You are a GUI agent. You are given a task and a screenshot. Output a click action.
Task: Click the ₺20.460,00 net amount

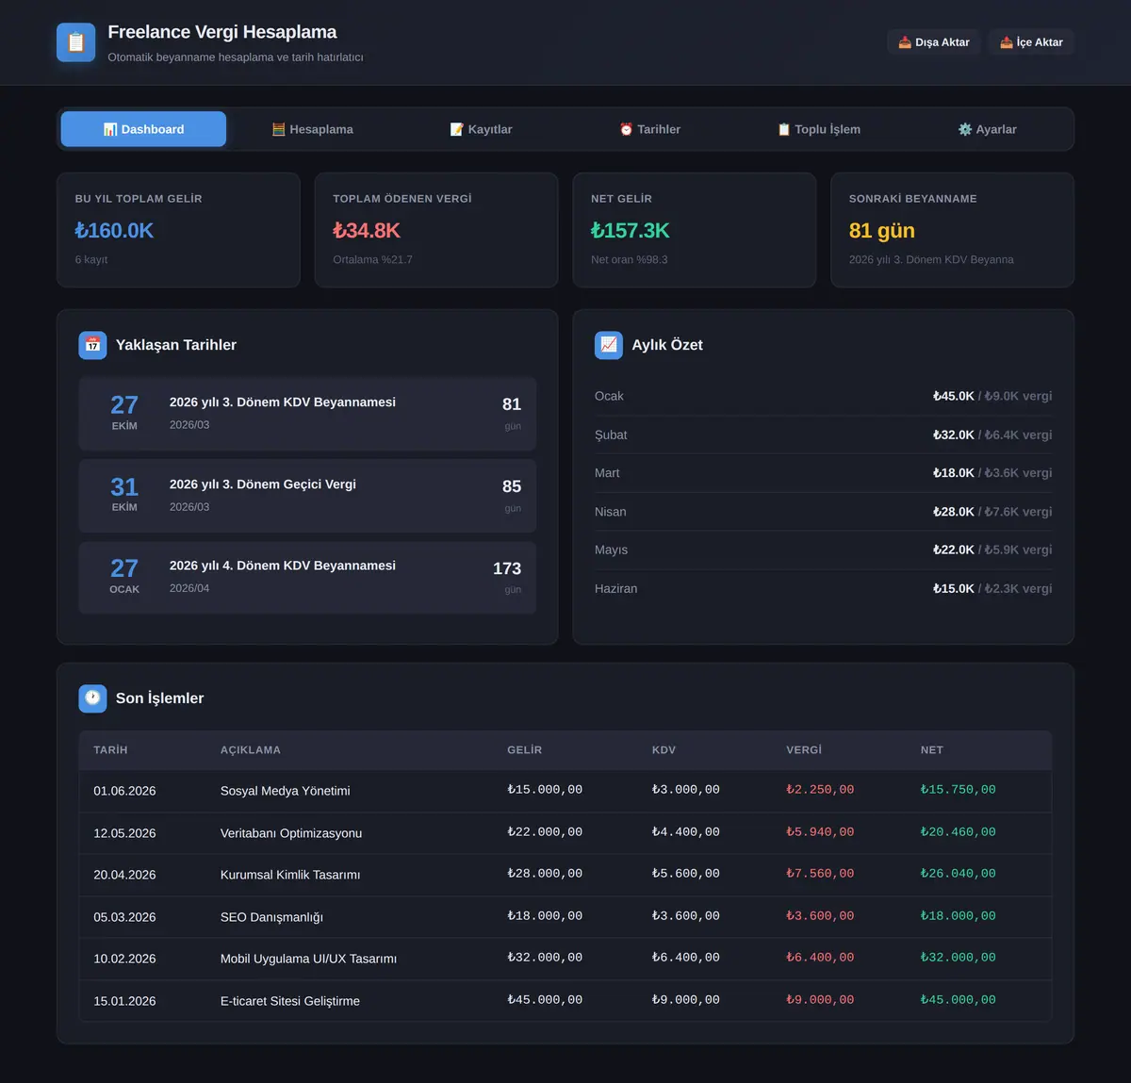pyautogui.click(x=958, y=832)
